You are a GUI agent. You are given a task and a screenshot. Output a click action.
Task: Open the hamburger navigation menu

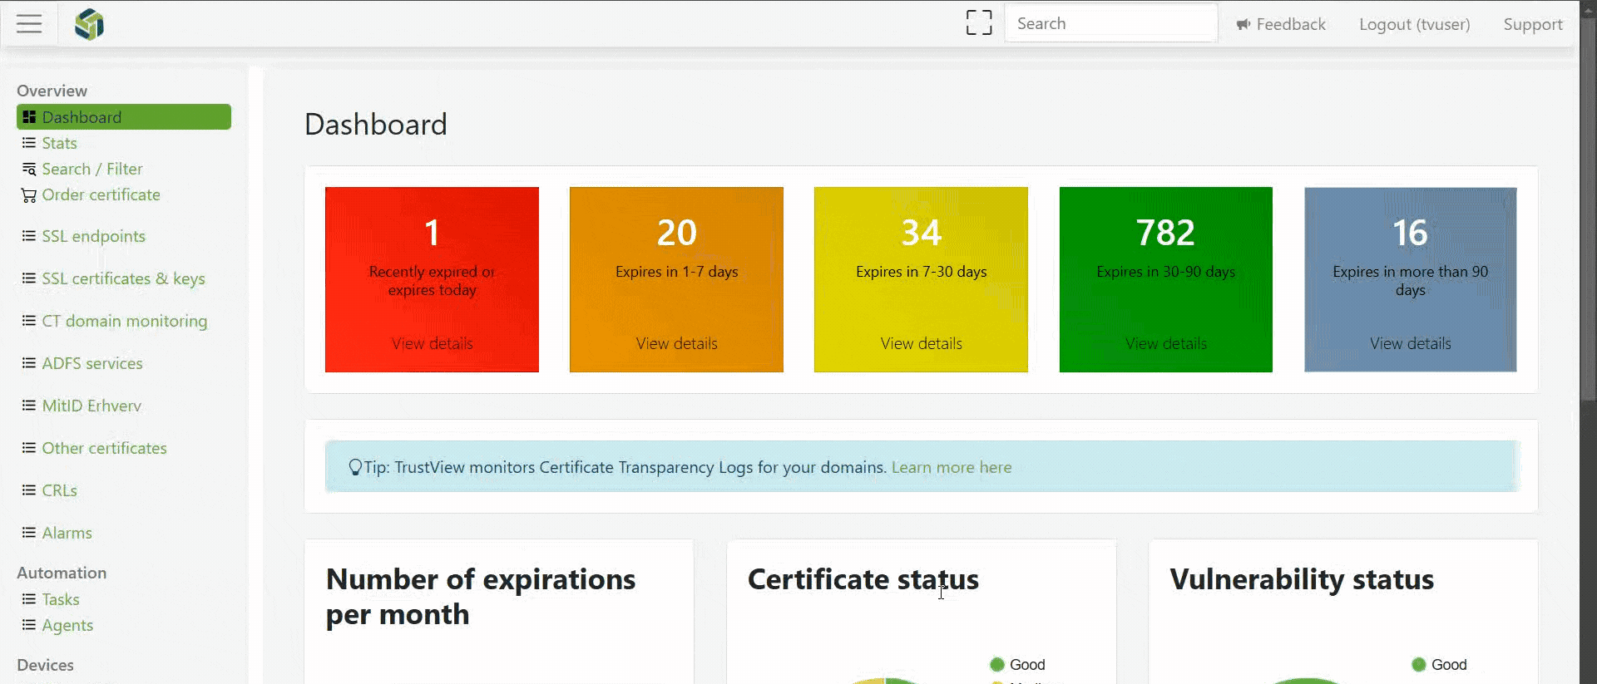point(29,23)
